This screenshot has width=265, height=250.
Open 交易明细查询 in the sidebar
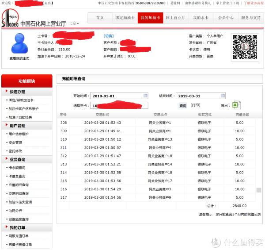click(x=19, y=193)
